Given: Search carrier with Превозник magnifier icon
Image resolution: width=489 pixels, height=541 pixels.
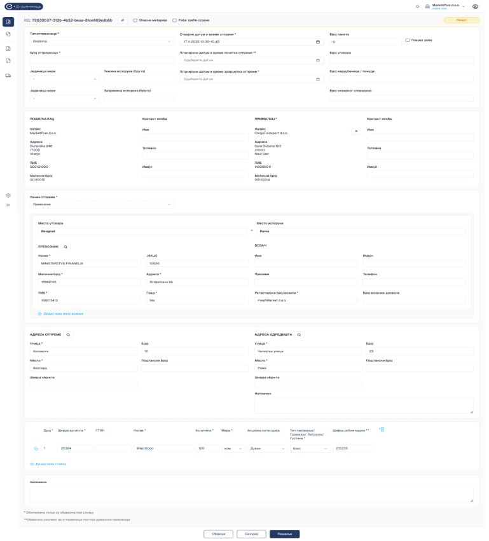Looking at the screenshot, I should coord(65,246).
